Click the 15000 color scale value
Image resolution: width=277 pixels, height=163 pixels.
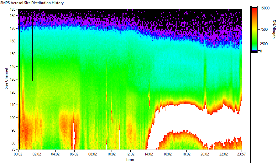(x=265, y=8)
